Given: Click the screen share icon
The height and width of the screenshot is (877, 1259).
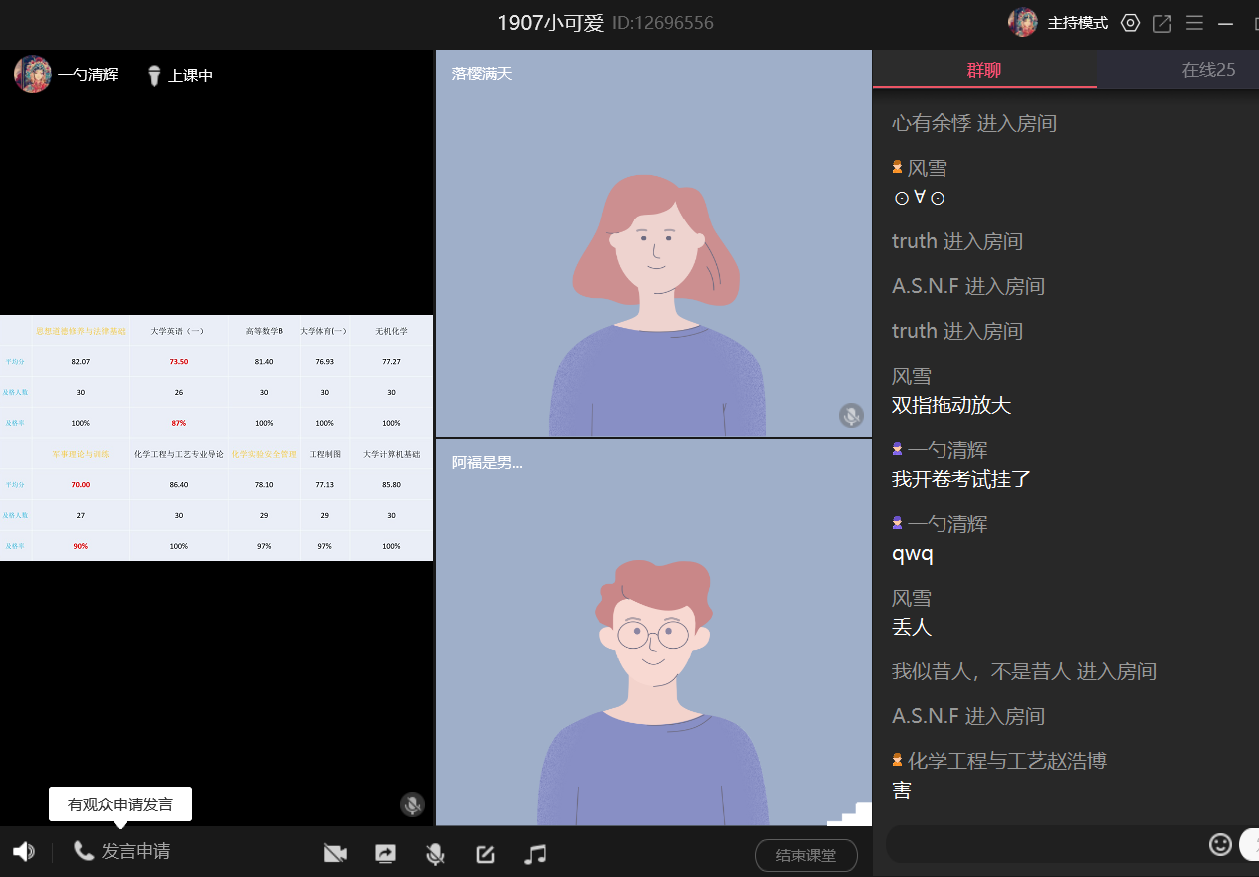Looking at the screenshot, I should (385, 854).
